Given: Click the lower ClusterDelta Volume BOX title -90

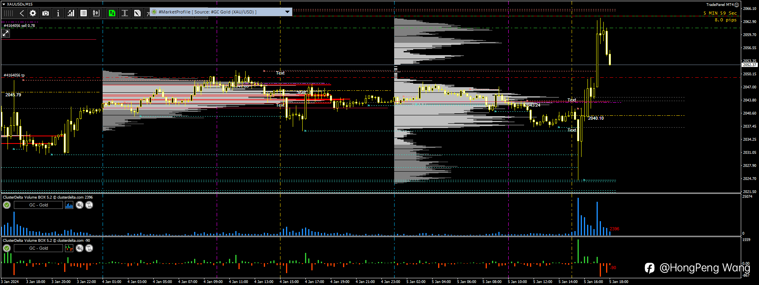Looking at the screenshot, I should [x=46, y=240].
